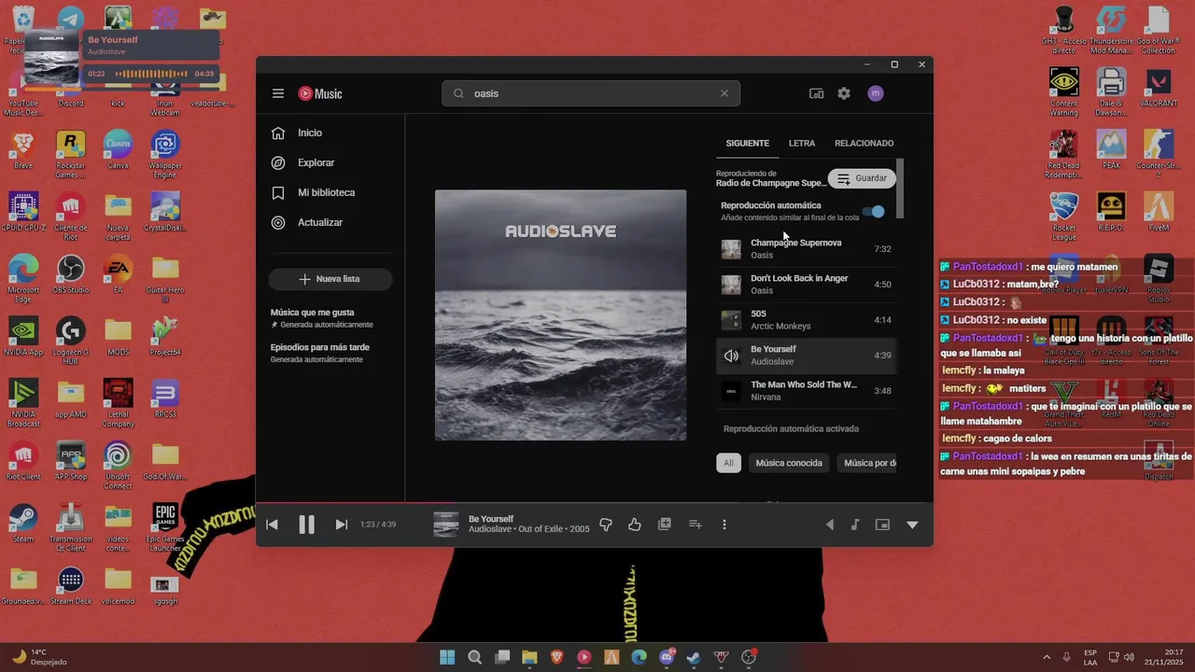Open the three-dot more actions menu
The height and width of the screenshot is (672, 1195).
point(724,525)
